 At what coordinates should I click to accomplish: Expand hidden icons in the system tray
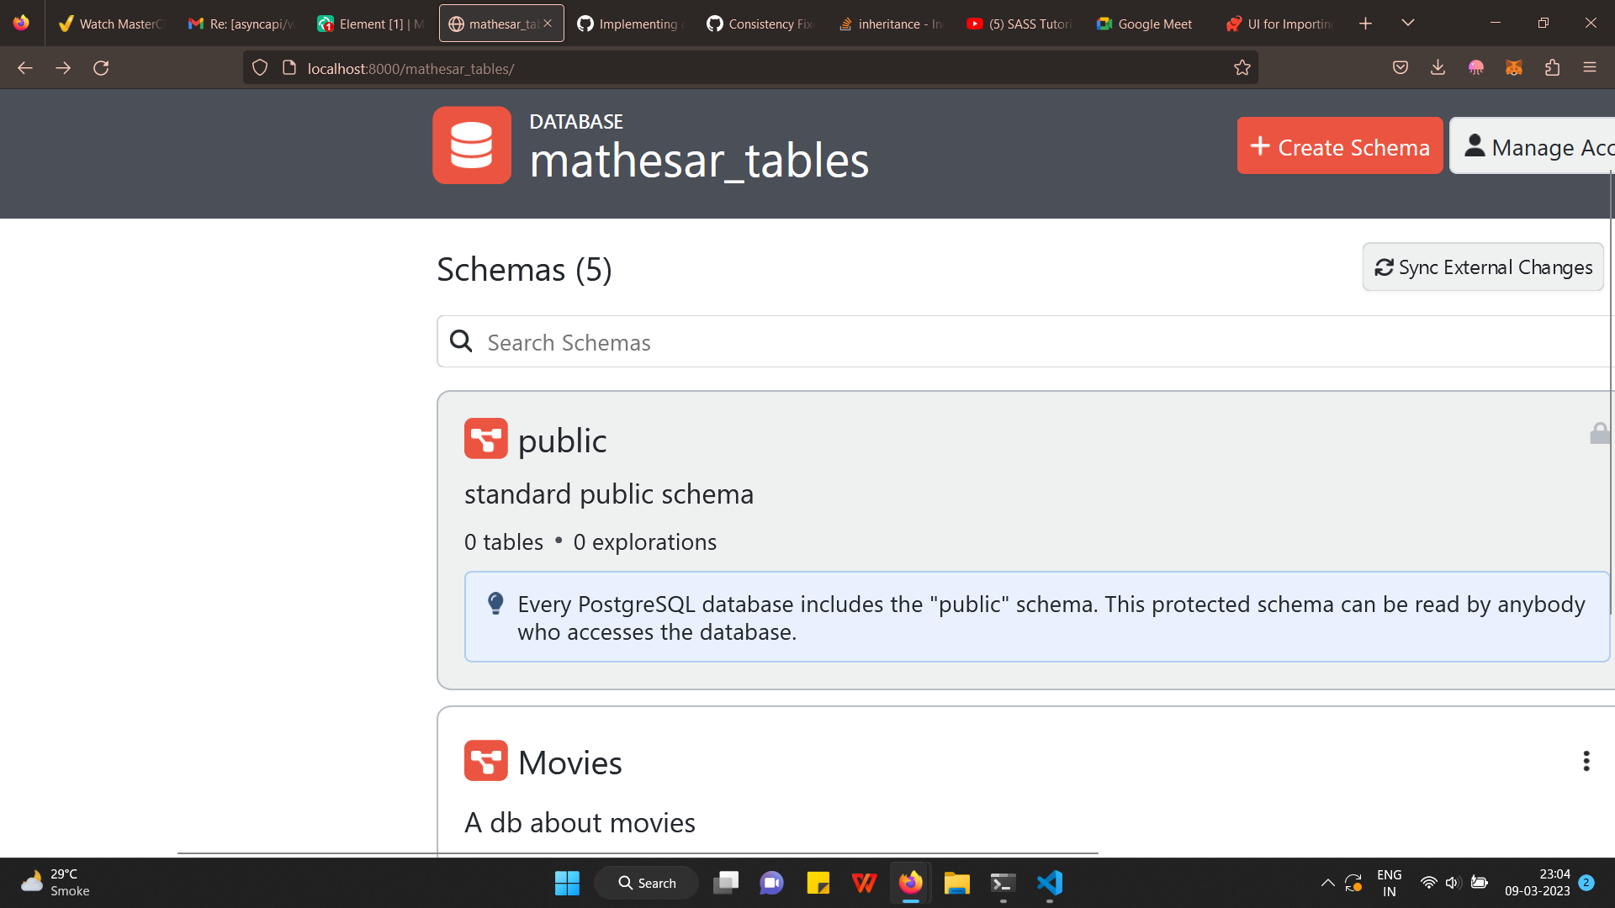[1328, 883]
